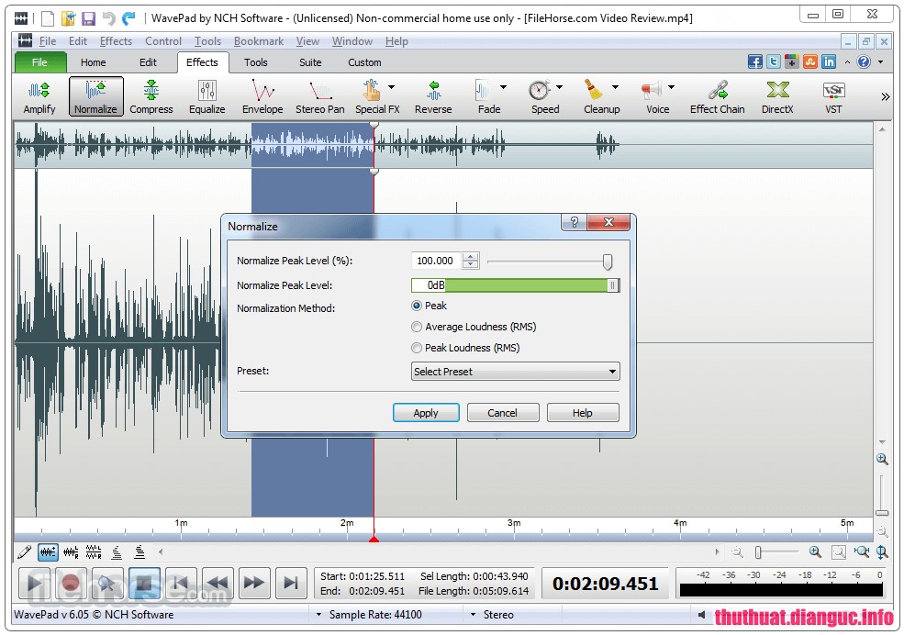Open the Equalize effect

coord(207,97)
